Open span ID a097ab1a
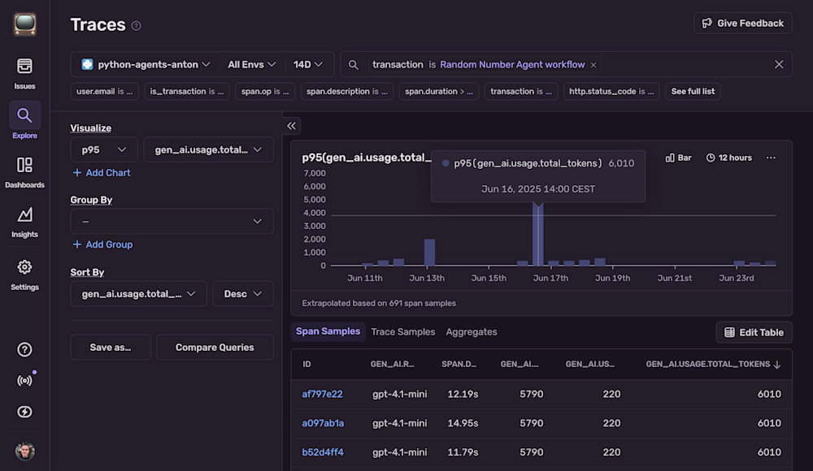This screenshot has height=471, width=813. [x=323, y=423]
